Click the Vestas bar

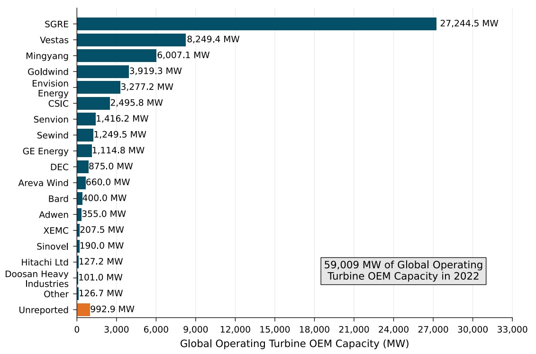coord(131,40)
